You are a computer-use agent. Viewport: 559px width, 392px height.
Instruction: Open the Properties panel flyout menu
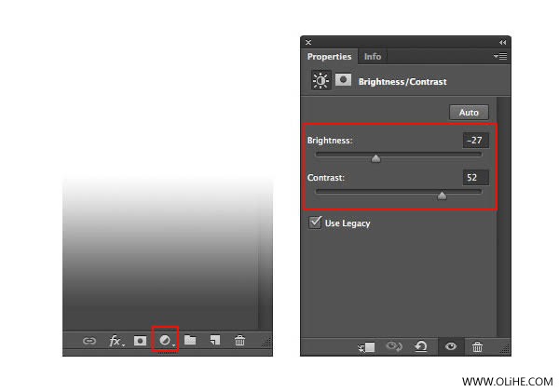(x=500, y=56)
